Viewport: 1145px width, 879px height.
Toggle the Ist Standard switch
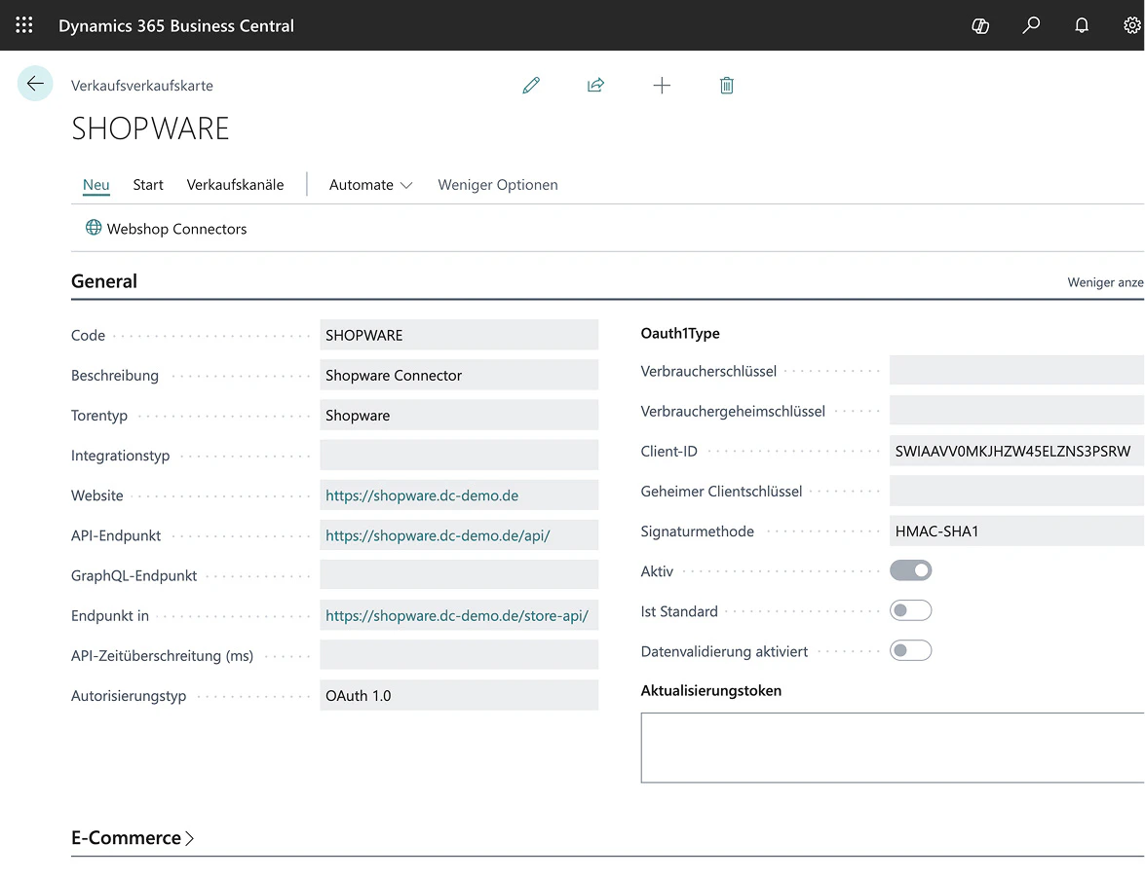coord(910,610)
